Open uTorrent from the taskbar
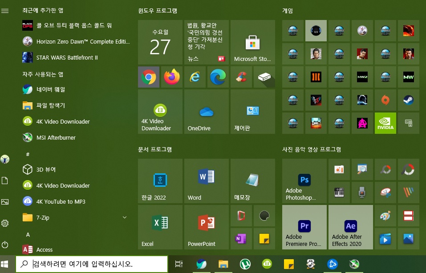The height and width of the screenshot is (273, 426). (x=245, y=264)
